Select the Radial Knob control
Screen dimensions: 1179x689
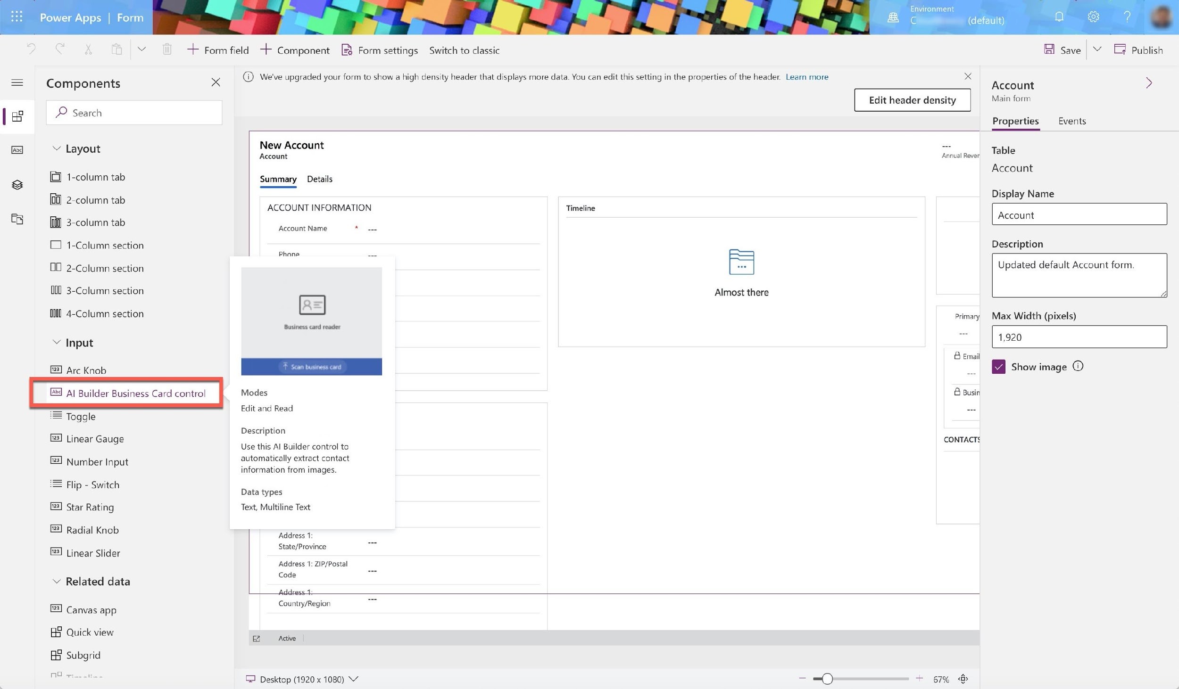click(85, 530)
